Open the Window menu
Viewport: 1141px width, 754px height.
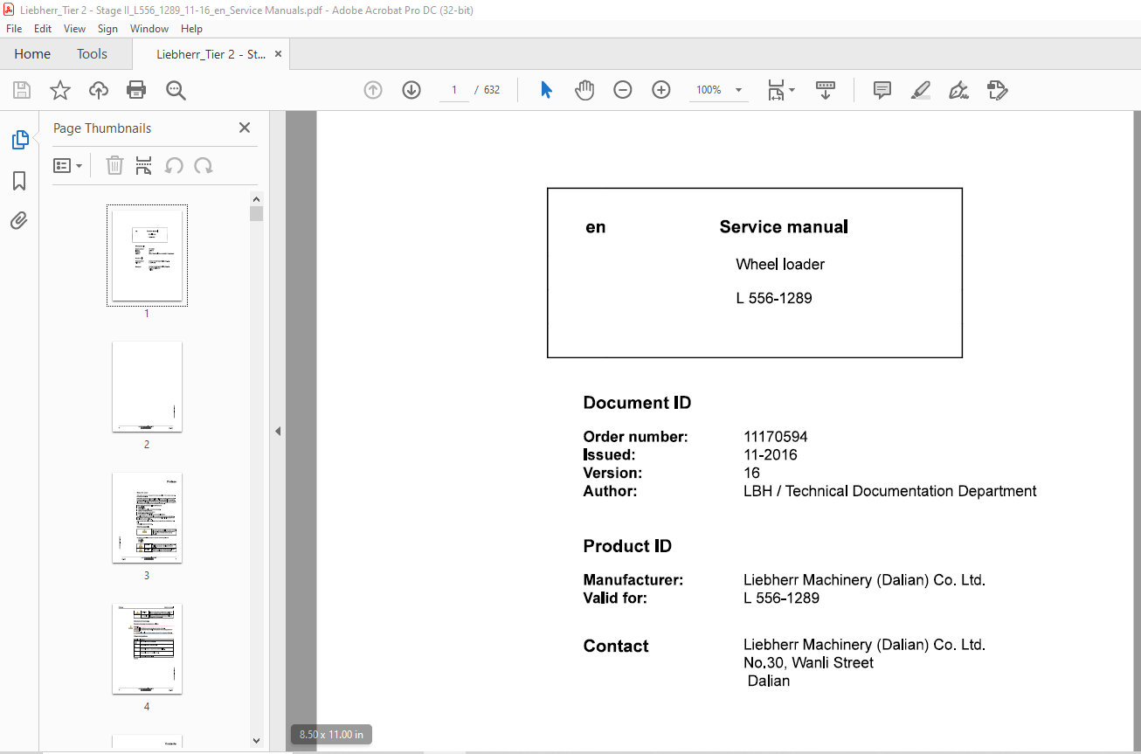point(149,29)
